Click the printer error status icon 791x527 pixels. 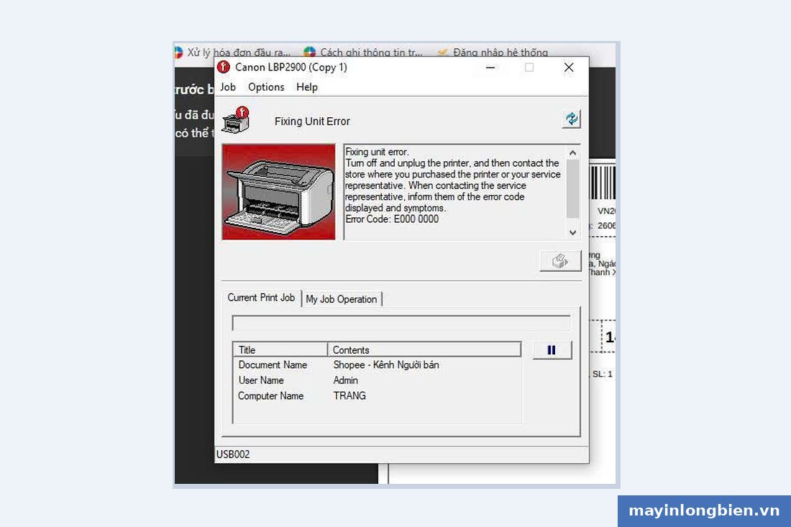(236, 119)
